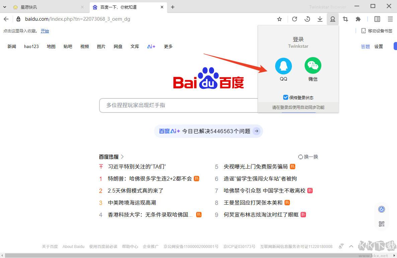
Task: Click About Baidu footer link
Action: click(73, 246)
